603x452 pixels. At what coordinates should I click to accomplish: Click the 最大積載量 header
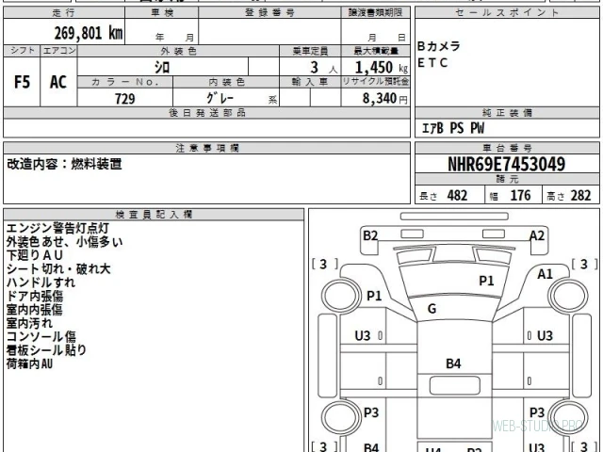coord(376,51)
